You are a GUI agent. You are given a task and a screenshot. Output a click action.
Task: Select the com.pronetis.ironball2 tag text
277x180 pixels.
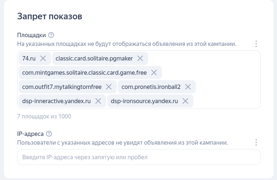pyautogui.click(x=151, y=87)
